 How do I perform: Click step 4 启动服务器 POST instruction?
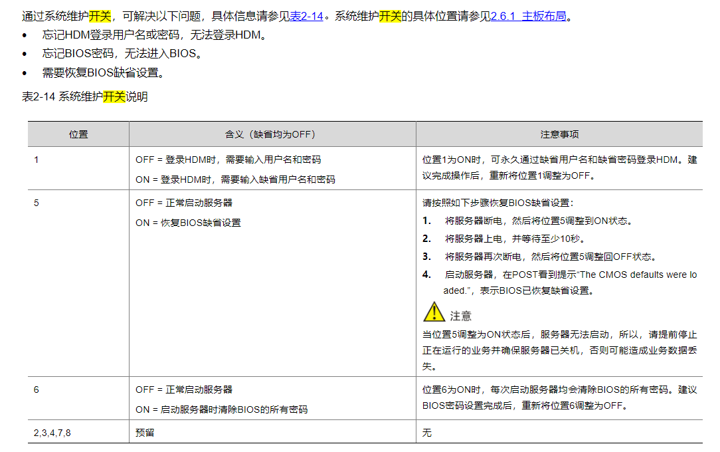(560, 282)
